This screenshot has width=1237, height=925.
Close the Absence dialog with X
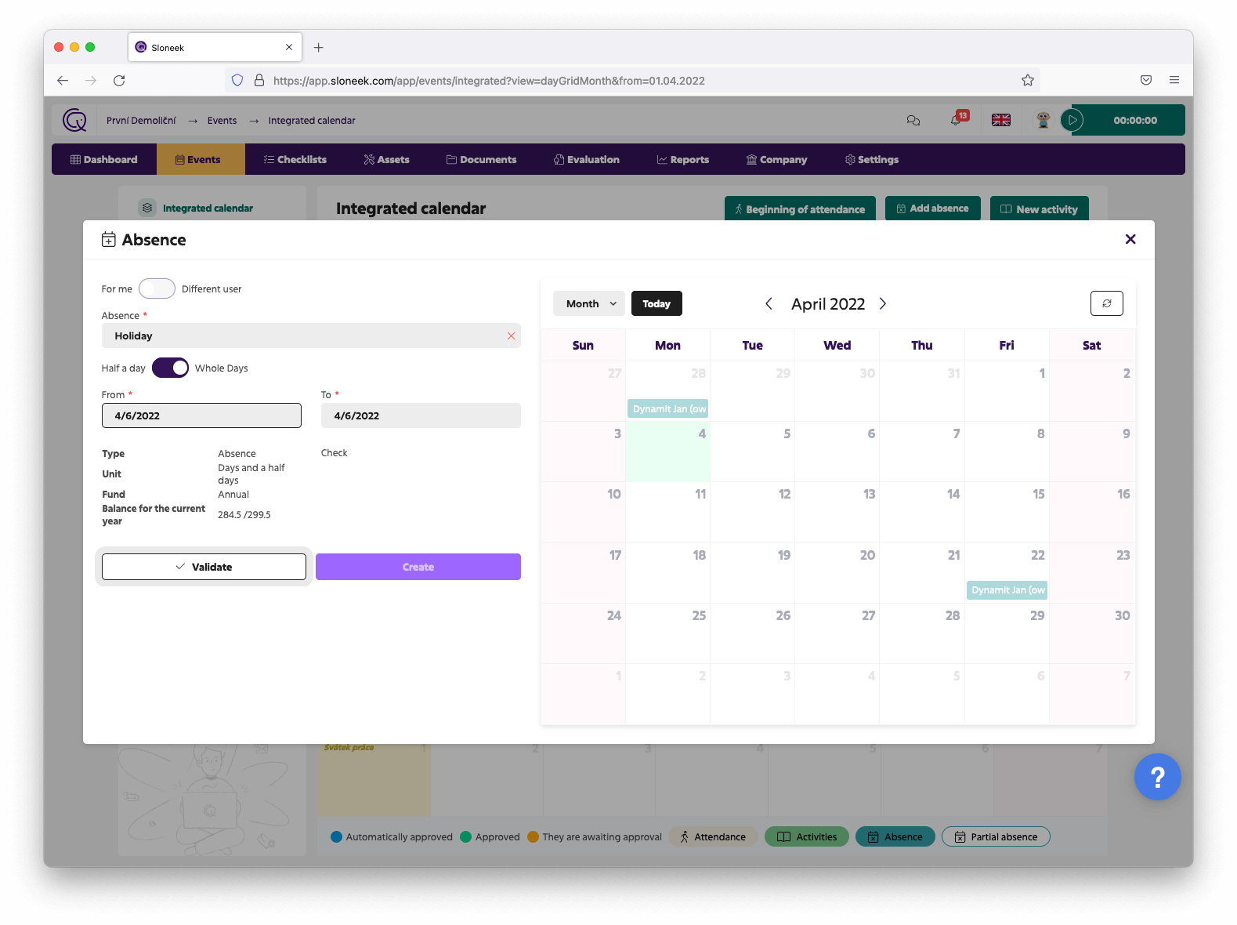click(x=1130, y=239)
